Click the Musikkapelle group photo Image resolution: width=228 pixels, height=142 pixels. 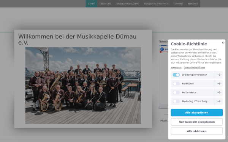(x=83, y=86)
